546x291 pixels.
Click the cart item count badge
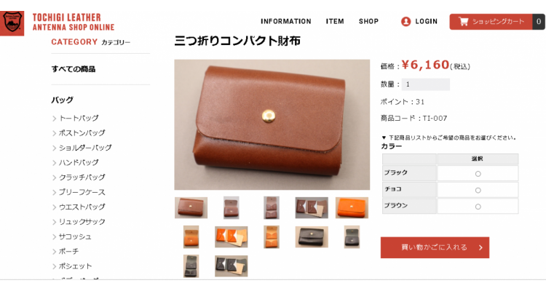tap(538, 22)
